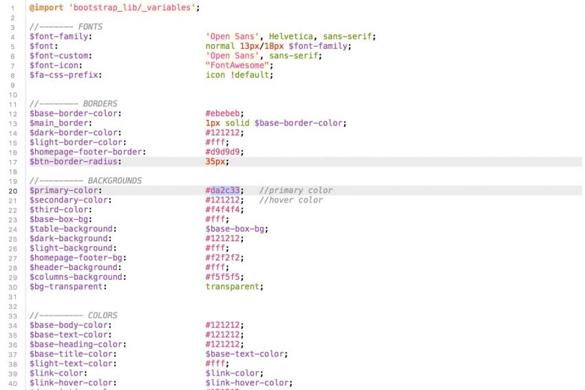Viewport: 585px width, 390px height.
Task: Click the "FontAwesome" string value
Action: point(239,65)
